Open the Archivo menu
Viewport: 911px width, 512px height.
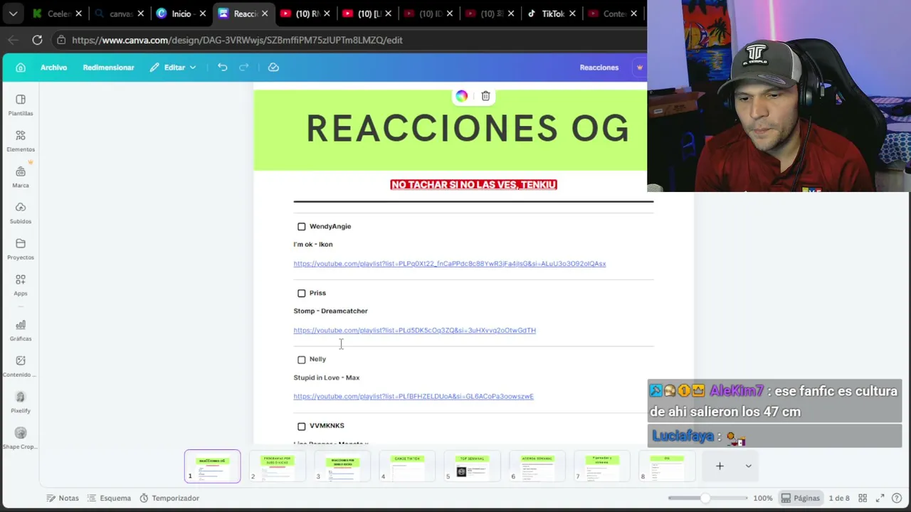pos(54,68)
